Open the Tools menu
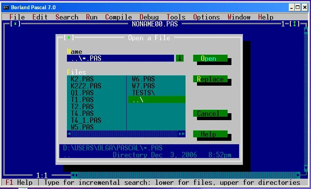 (x=176, y=17)
